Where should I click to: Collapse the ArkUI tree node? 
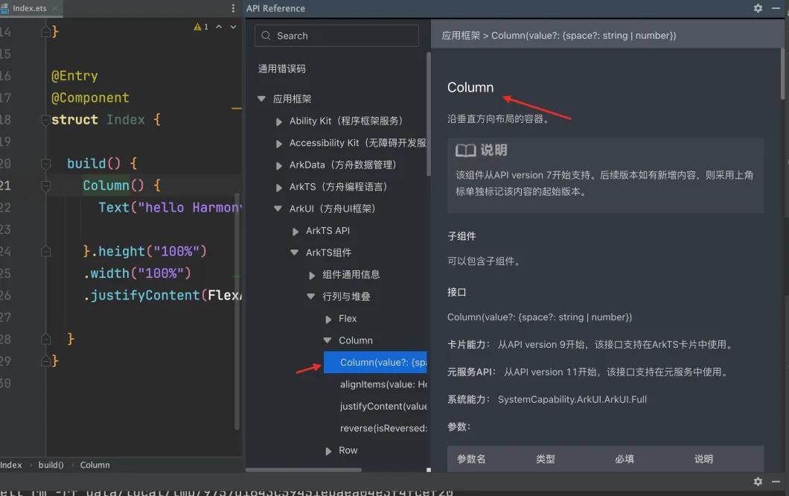[278, 209]
